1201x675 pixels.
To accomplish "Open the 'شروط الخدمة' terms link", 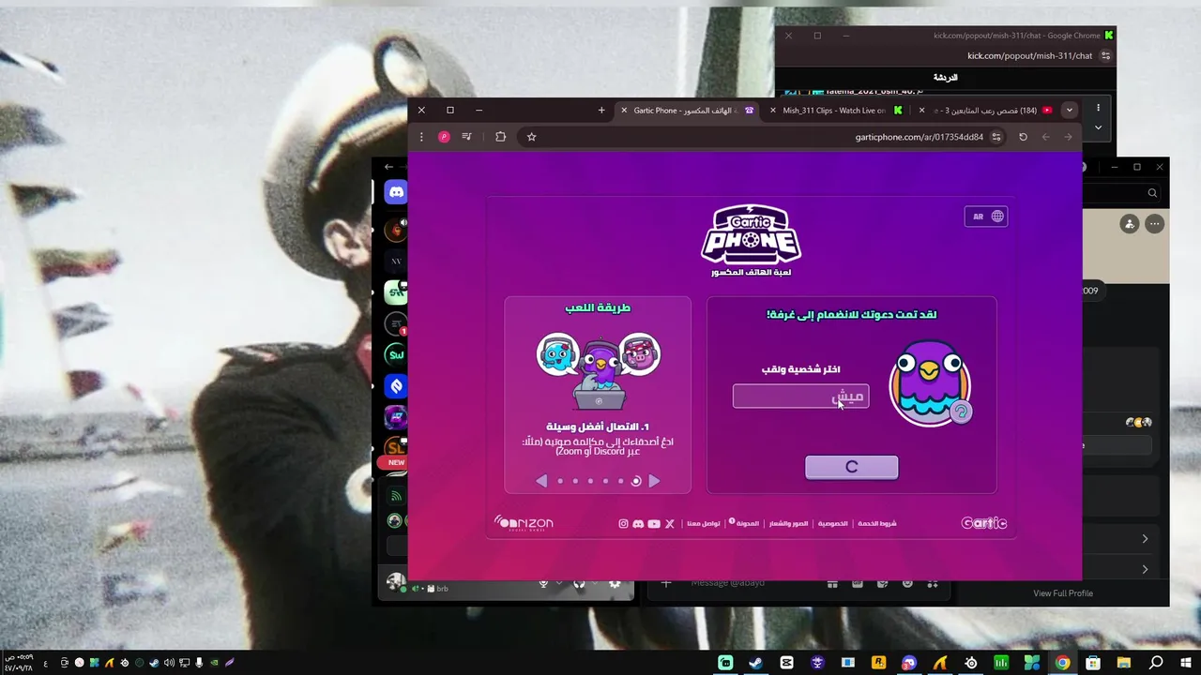I will pyautogui.click(x=877, y=523).
